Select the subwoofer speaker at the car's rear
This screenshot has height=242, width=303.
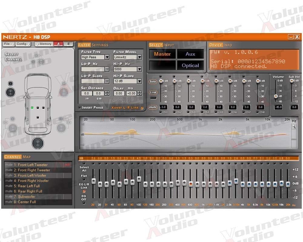point(38,143)
